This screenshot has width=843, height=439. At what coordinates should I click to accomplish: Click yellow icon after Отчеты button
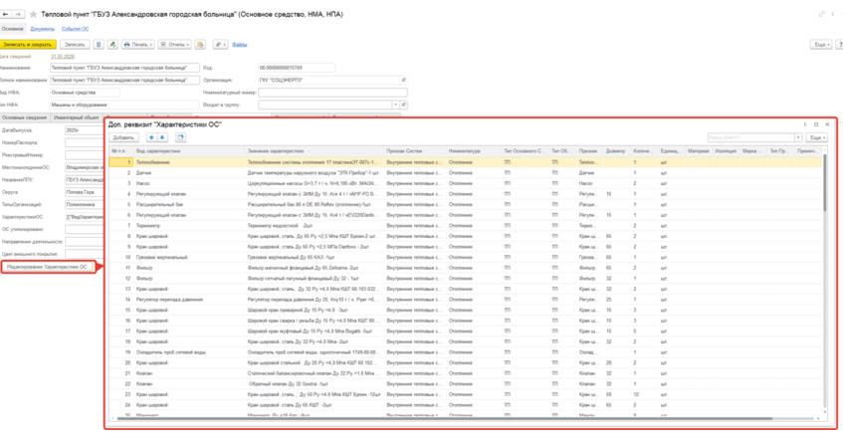pos(200,45)
